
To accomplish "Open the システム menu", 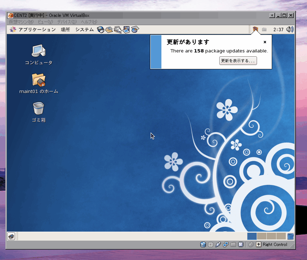I will point(84,29).
